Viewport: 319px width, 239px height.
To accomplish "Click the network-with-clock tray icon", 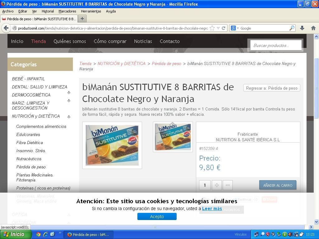I will [296, 235].
